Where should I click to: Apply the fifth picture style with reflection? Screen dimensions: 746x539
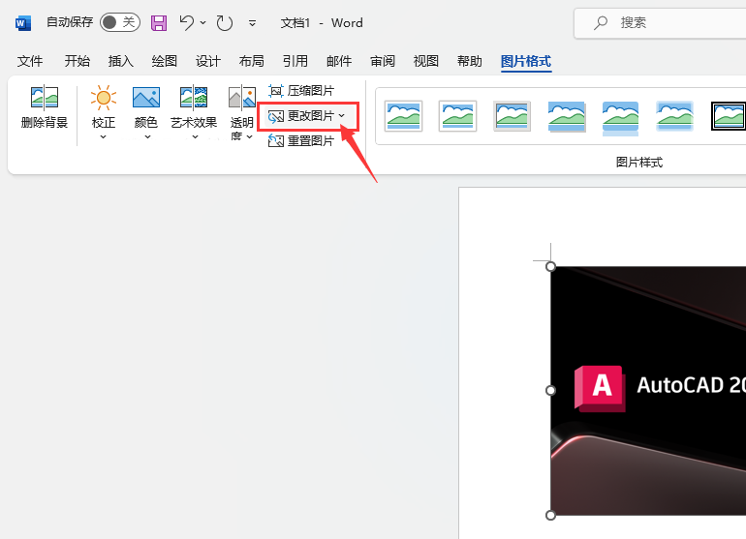(x=620, y=118)
